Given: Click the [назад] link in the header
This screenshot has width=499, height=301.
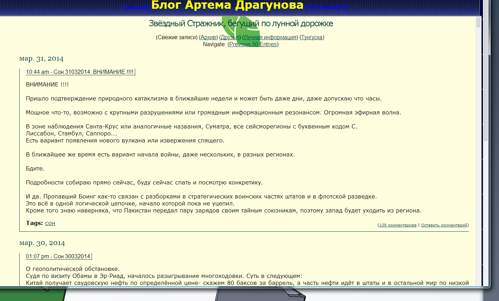Looking at the screenshot, I should point(137,7).
